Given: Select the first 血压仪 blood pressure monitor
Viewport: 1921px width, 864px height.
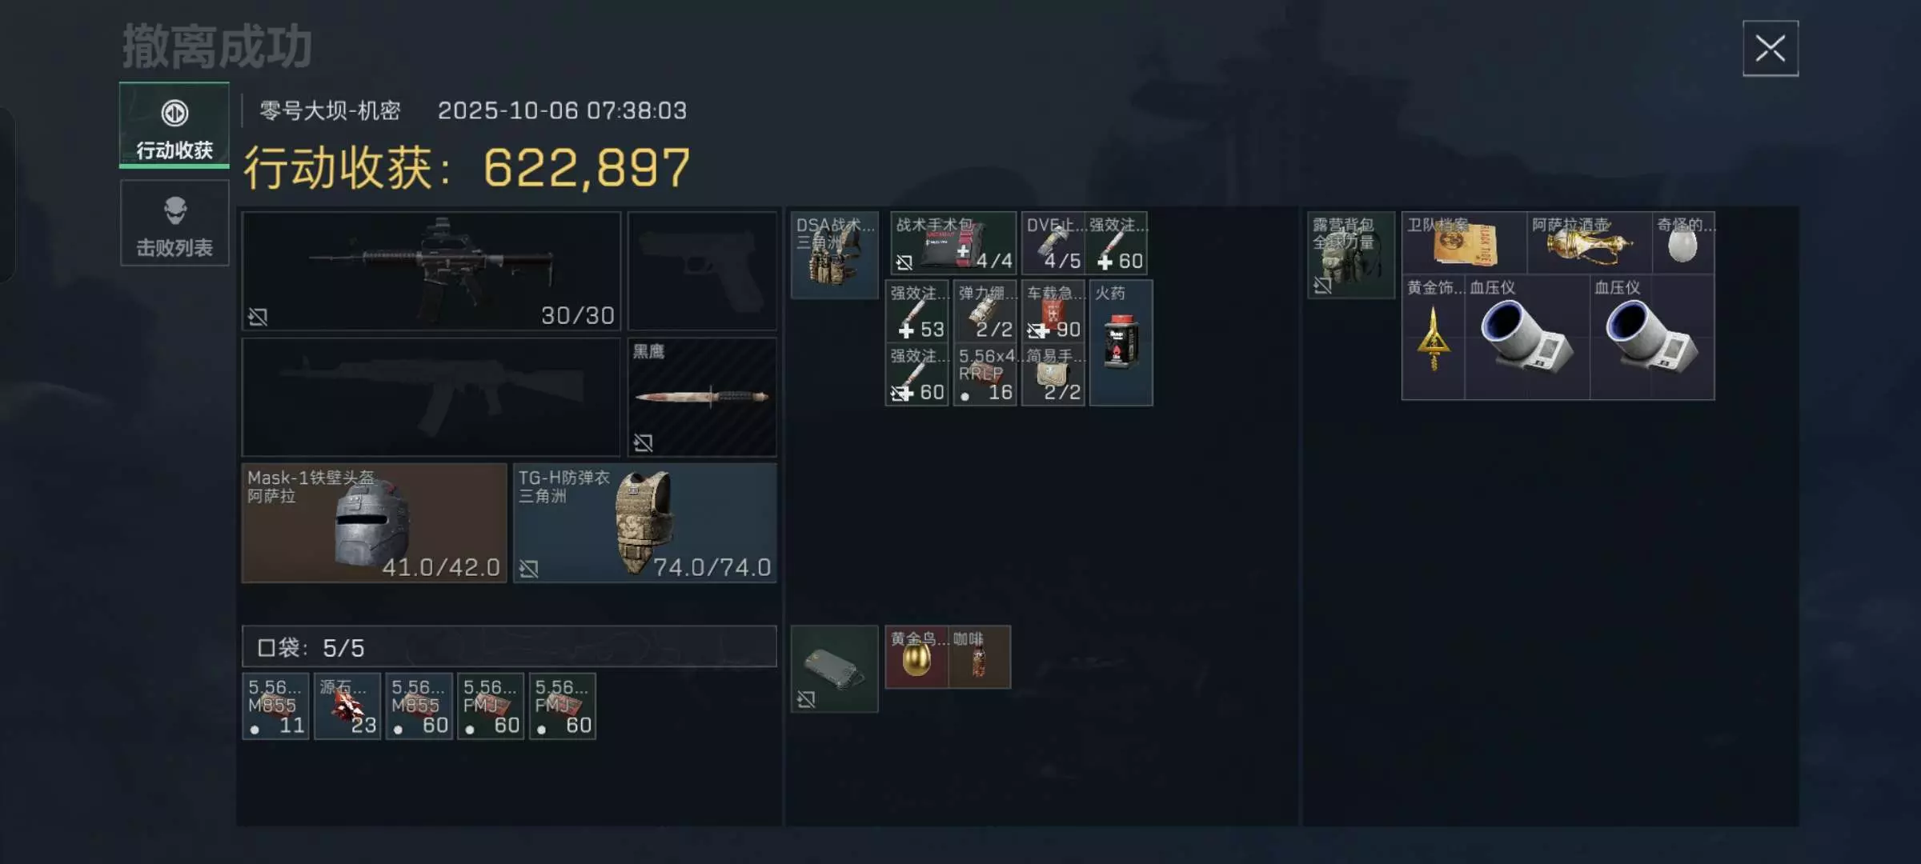Looking at the screenshot, I should point(1527,337).
